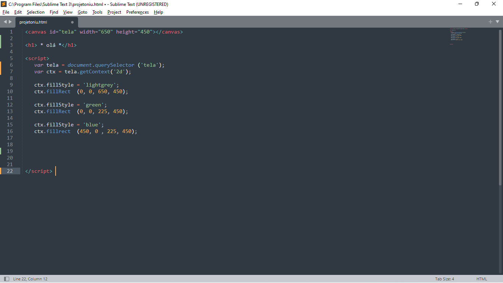Click querySelector on line 6
The image size is (503, 283).
[x=115, y=65]
